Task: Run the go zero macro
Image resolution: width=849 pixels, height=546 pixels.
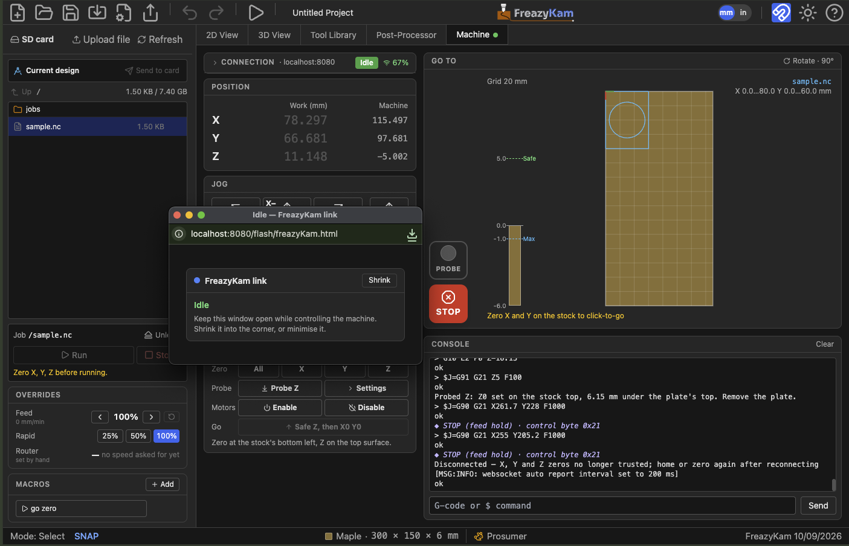Action: (81, 509)
